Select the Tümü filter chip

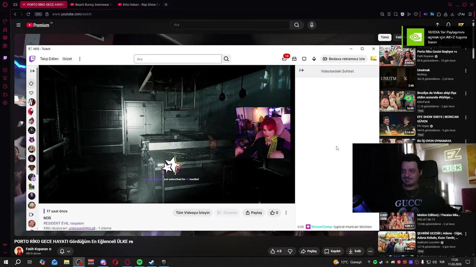(385, 37)
